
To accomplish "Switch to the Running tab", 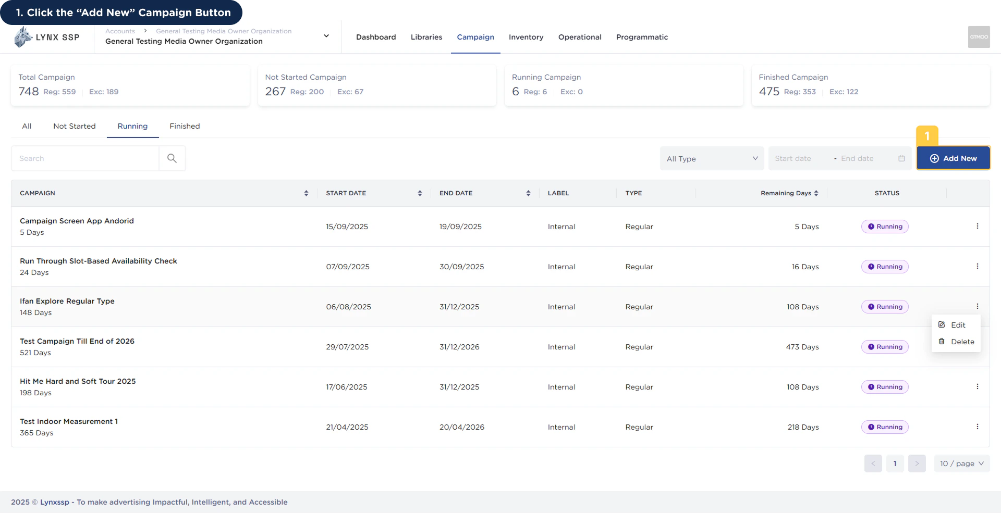I will (x=132, y=126).
